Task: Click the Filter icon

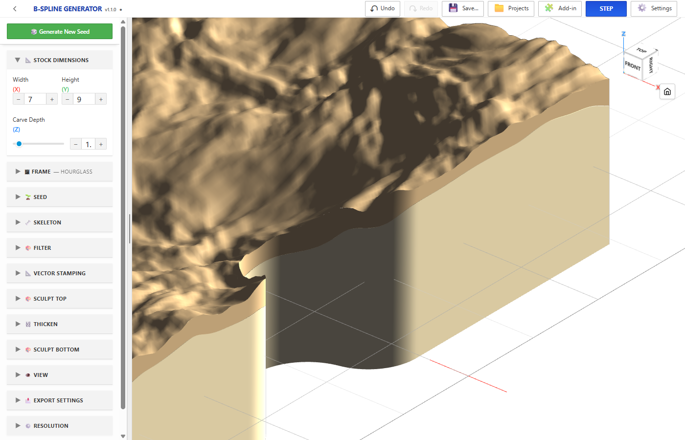Action: pos(28,248)
